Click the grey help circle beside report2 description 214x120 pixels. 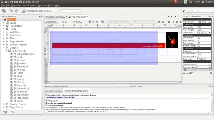click(211, 73)
